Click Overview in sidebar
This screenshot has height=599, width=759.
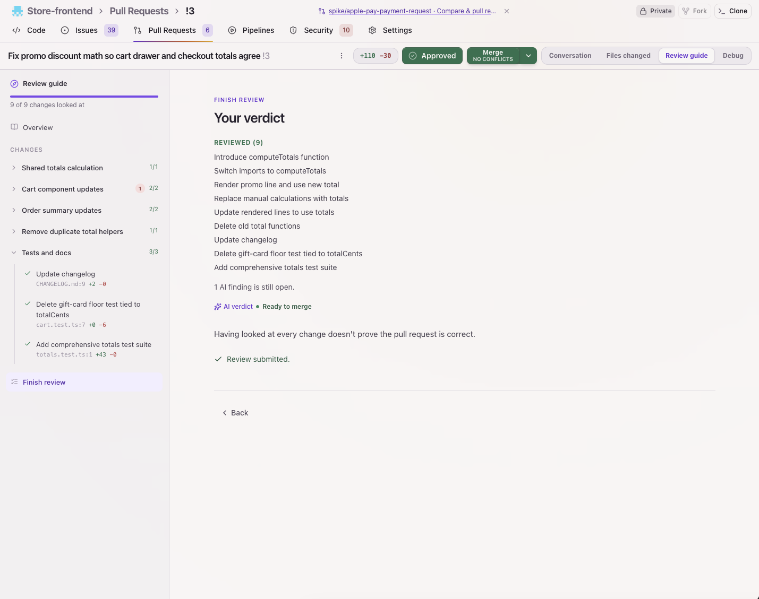38,127
